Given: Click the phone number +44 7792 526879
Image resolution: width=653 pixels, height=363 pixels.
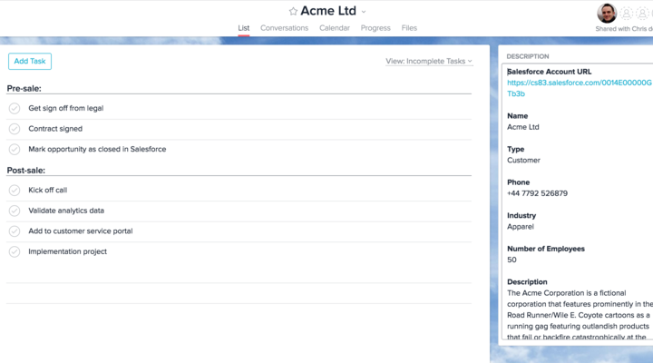Looking at the screenshot, I should pyautogui.click(x=537, y=193).
